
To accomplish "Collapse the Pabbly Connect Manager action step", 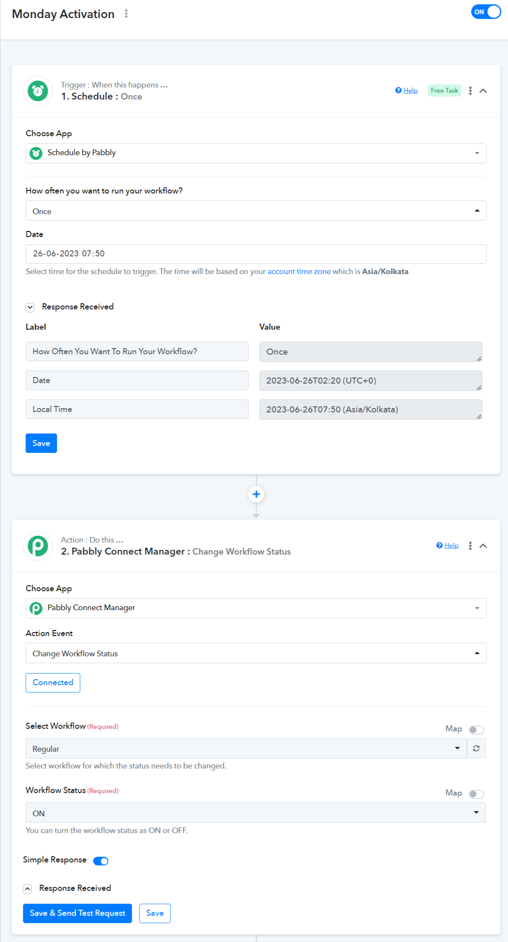I will 483,546.
